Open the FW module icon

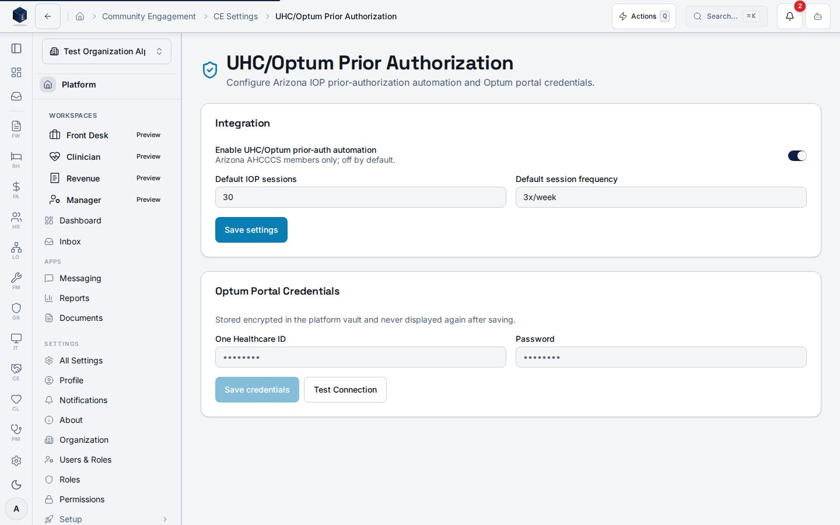coord(16,129)
